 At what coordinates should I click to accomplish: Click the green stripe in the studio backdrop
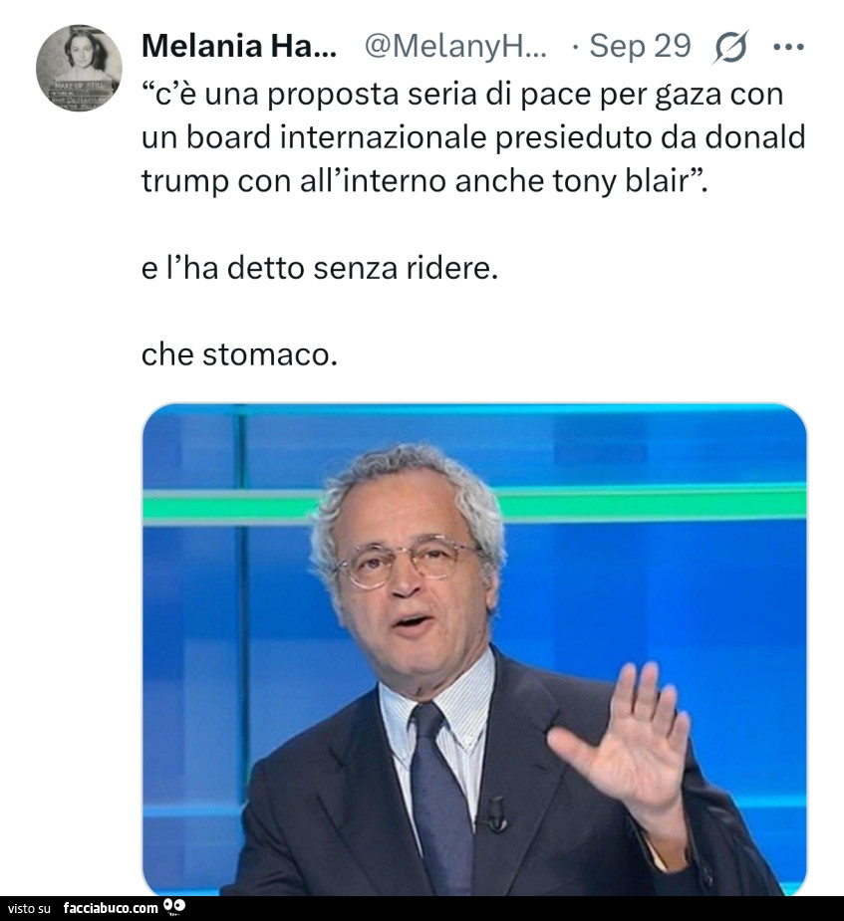474,504
